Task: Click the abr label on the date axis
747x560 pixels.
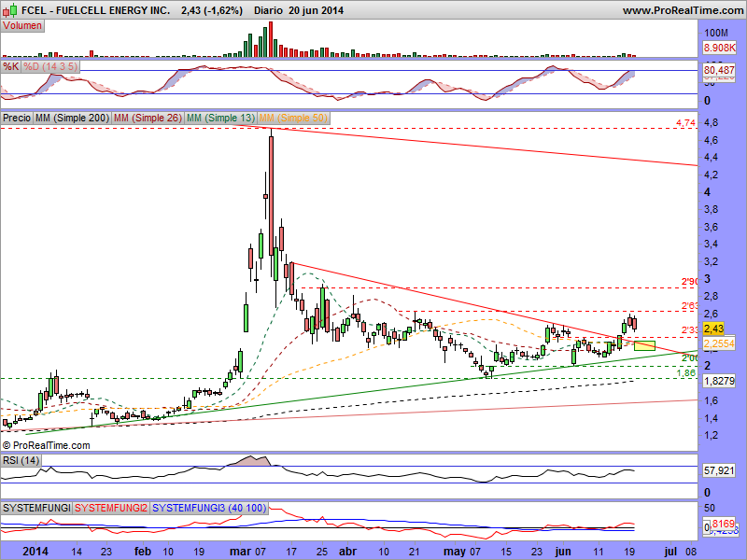Action: pos(347,552)
